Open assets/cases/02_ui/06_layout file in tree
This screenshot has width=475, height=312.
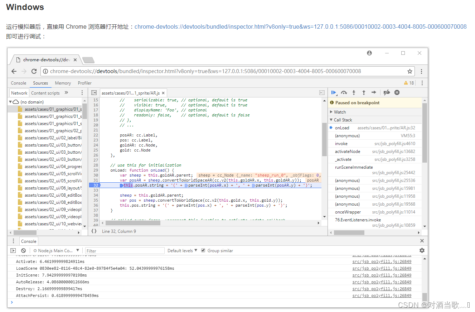coord(49,188)
